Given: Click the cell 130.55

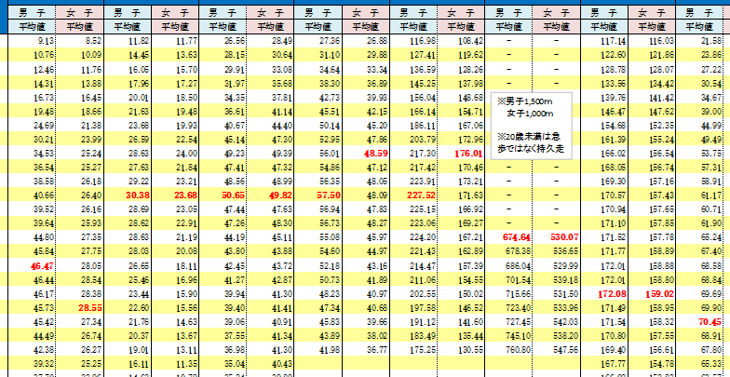Looking at the screenshot, I should (471, 349).
